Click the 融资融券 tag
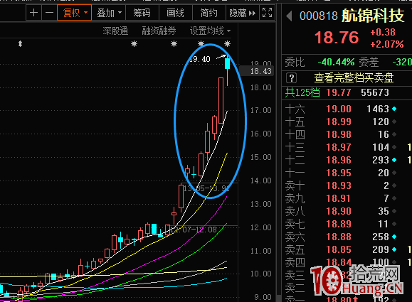The image size is (412, 302). pos(159,31)
